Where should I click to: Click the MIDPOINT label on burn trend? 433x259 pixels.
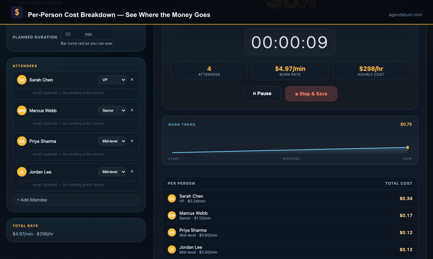pyautogui.click(x=291, y=159)
